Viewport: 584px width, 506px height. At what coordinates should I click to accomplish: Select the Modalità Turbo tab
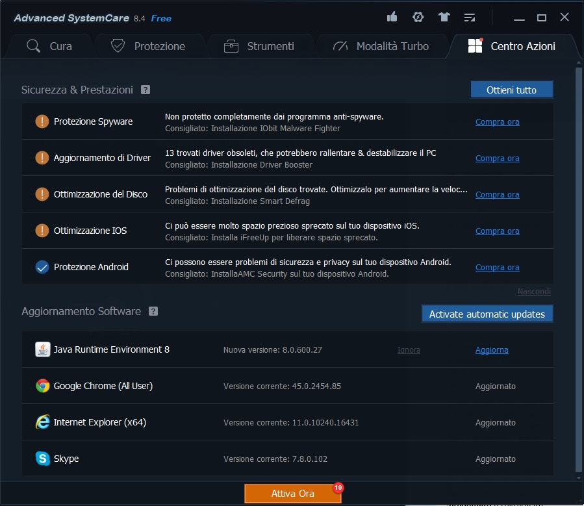(381, 46)
